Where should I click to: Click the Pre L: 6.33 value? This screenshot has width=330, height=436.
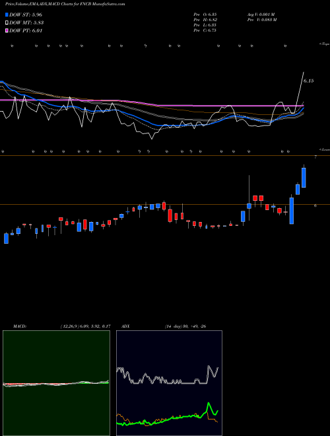click(x=205, y=25)
